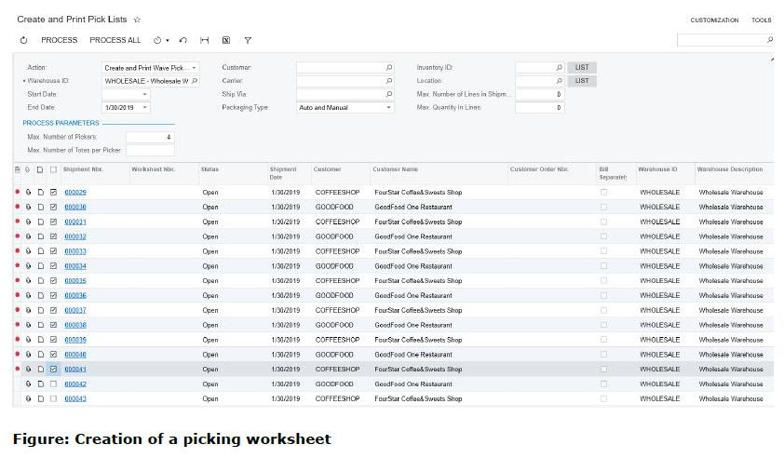Open the Packaging Type dropdown
Screen dimensions: 784x458
[388, 107]
